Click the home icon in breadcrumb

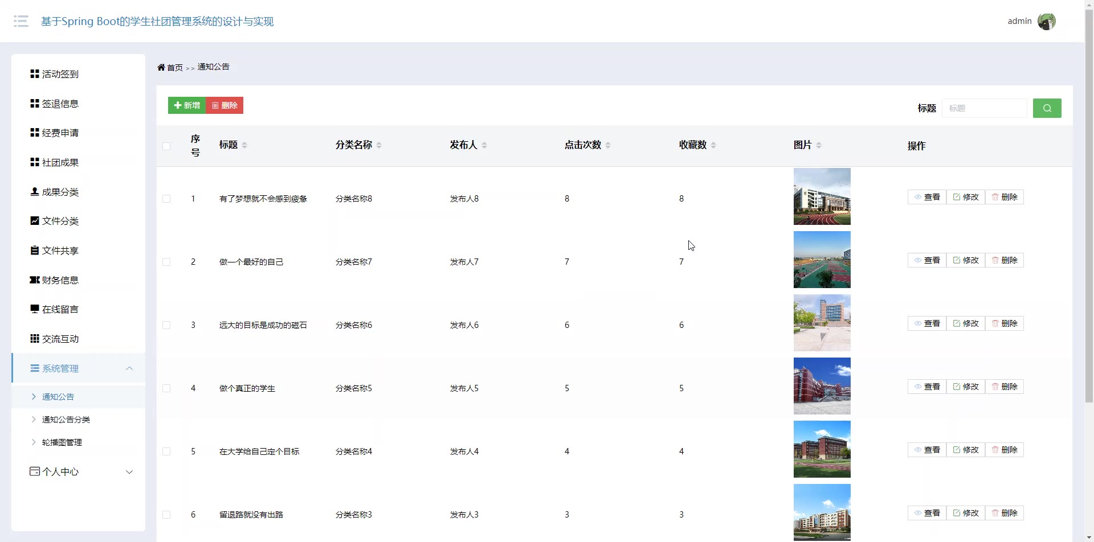click(x=161, y=67)
